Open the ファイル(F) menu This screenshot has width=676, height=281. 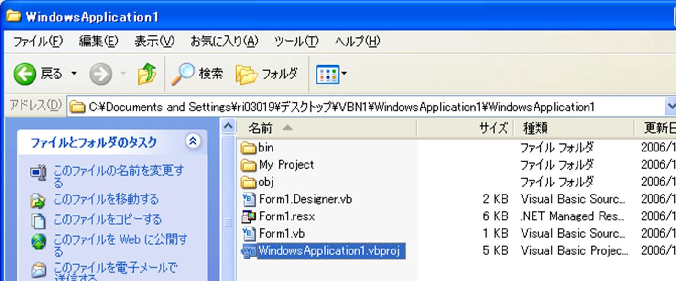pyautogui.click(x=38, y=42)
